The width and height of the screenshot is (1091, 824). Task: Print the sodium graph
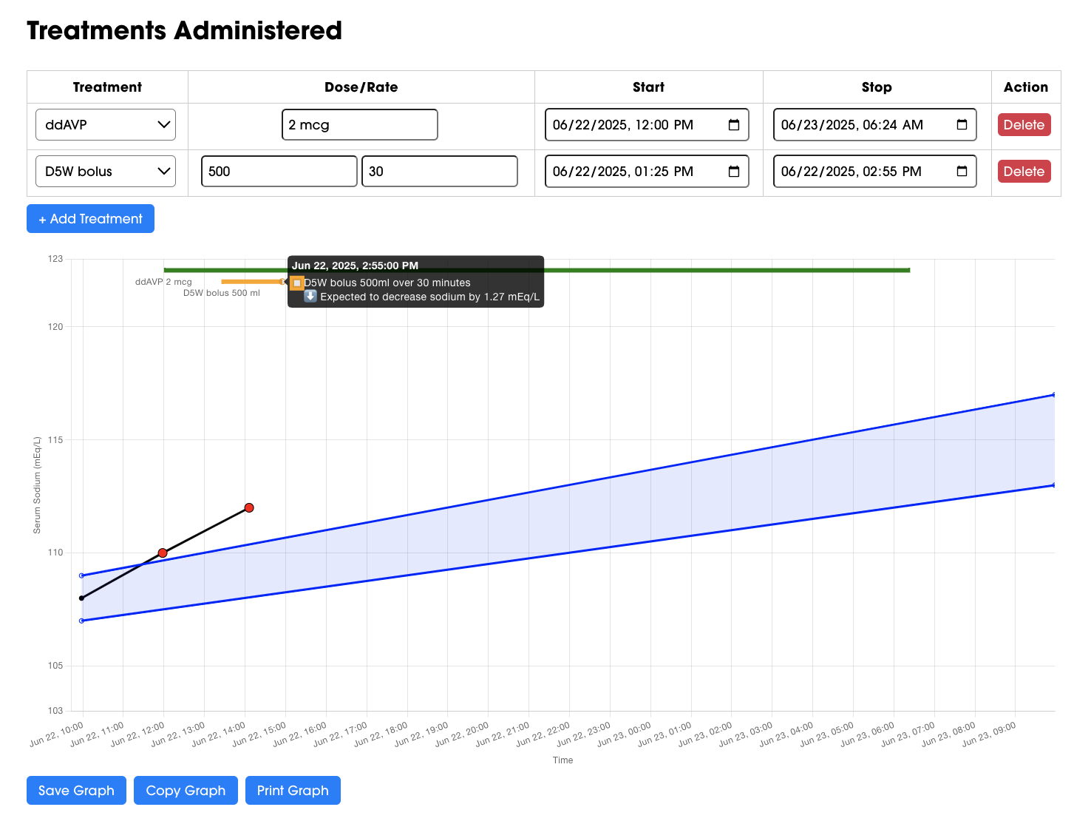coord(293,790)
